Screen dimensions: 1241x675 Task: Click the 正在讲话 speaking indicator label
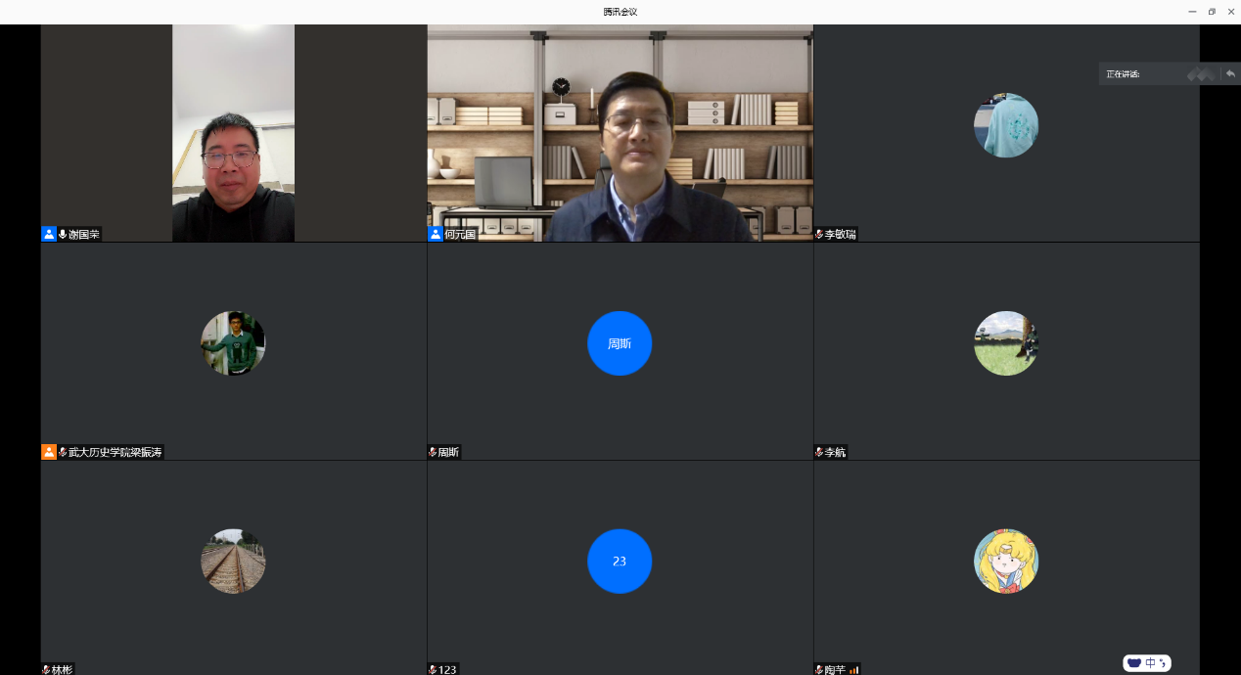click(x=1123, y=73)
